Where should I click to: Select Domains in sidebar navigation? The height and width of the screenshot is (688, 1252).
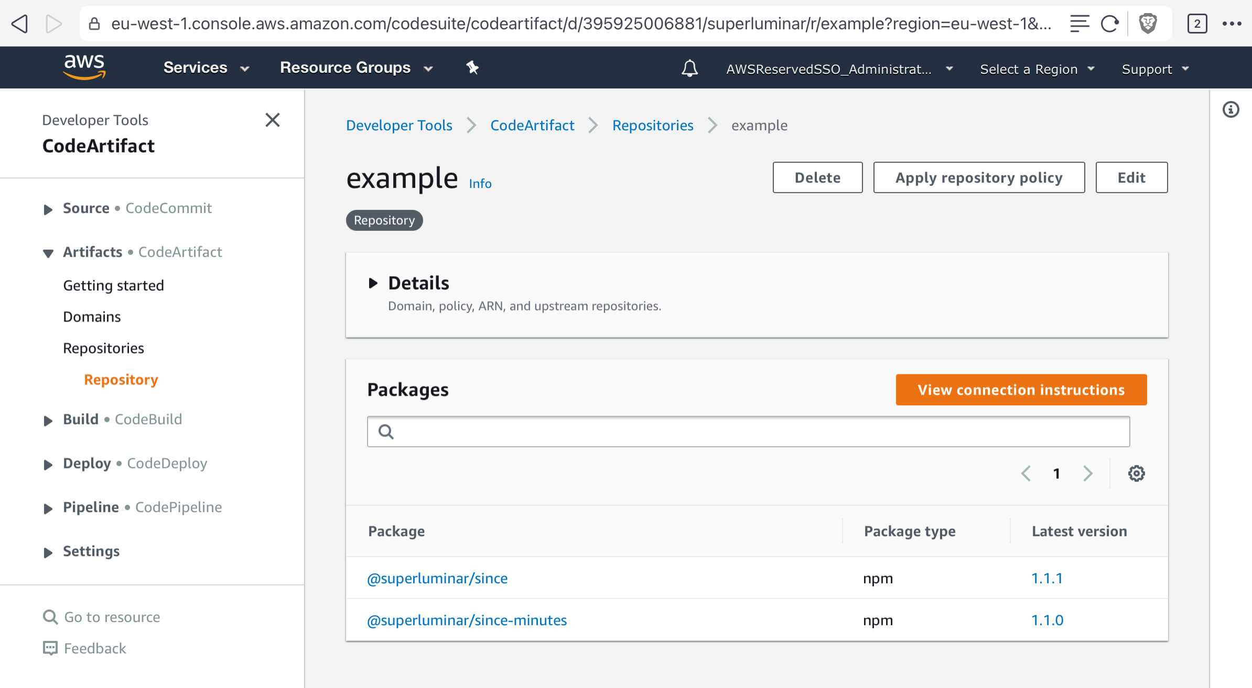(92, 317)
